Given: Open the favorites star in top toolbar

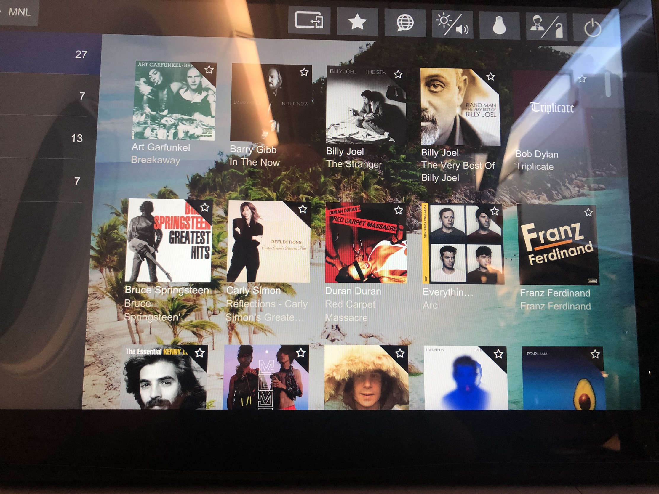Looking at the screenshot, I should pos(357,21).
